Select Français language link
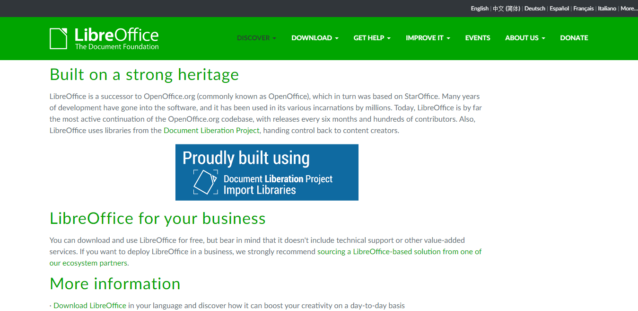Viewport: 638px width, 311px height. point(584,9)
